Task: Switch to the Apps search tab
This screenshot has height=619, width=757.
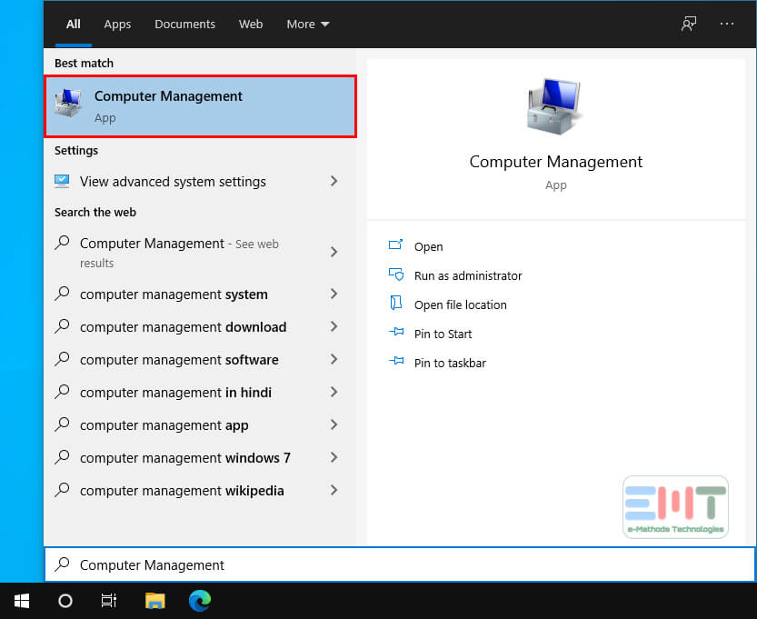Action: click(117, 24)
